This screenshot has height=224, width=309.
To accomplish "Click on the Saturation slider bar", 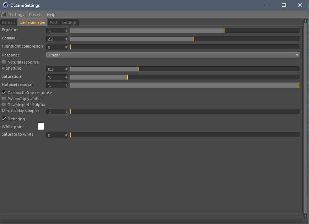I will [185, 77].
